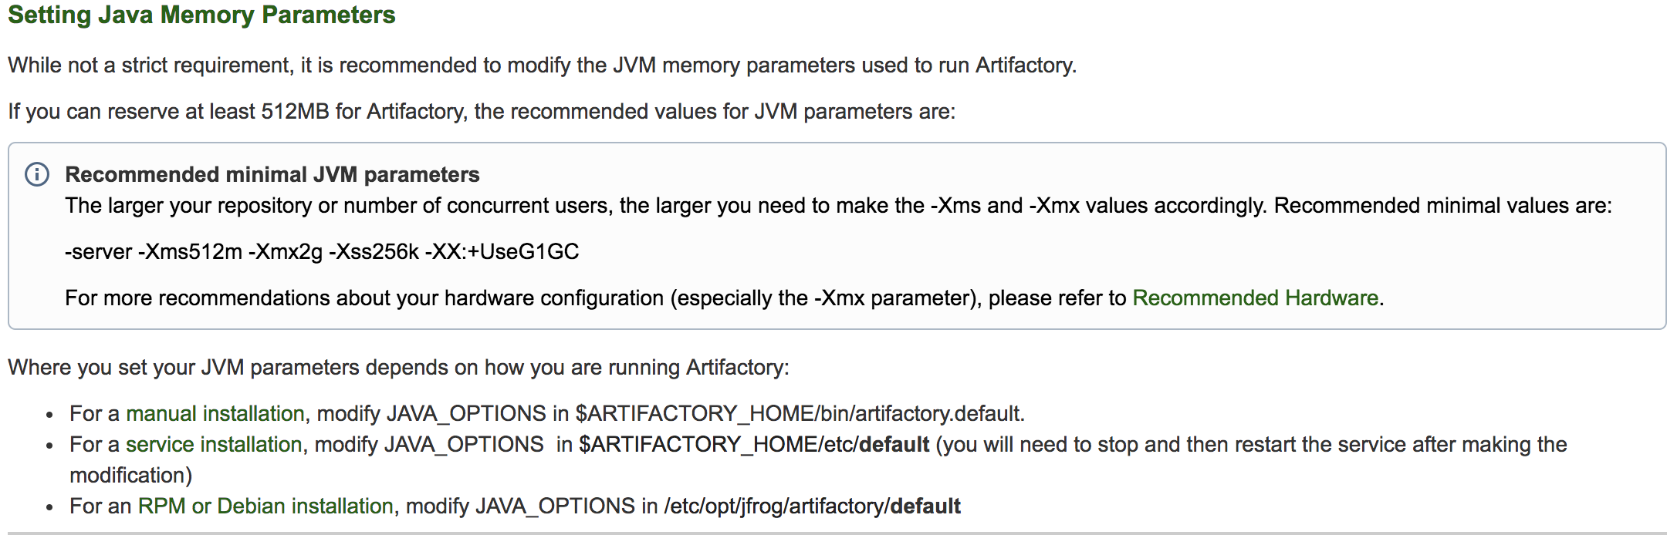Click the $ARTIFACTORY_HOME/bin/artifactory.default path

click(799, 414)
